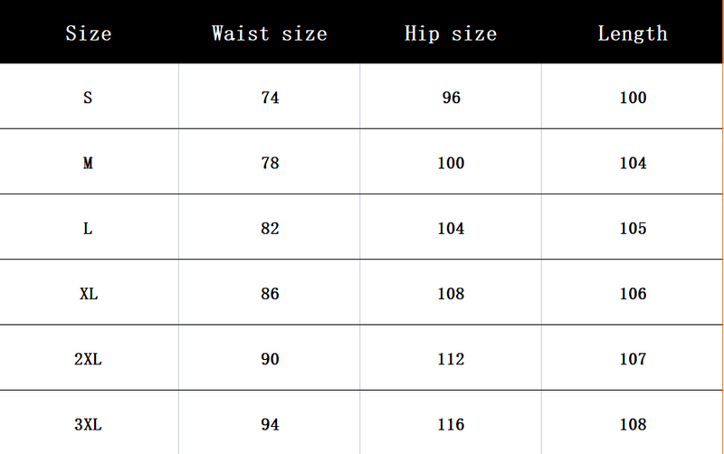Click the Waist size column header
Screen dimensions: 724x454
[x=270, y=34]
